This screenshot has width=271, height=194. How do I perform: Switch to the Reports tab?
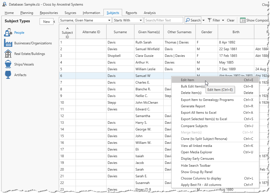pos(131,13)
